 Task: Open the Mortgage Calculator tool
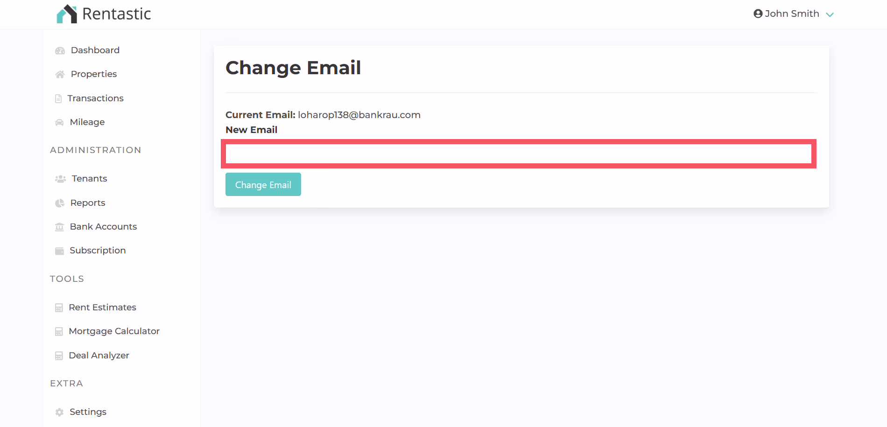click(x=114, y=331)
